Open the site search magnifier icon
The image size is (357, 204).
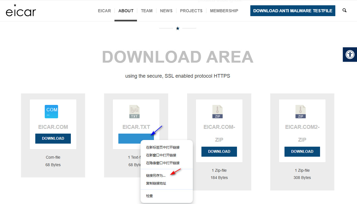344,11
